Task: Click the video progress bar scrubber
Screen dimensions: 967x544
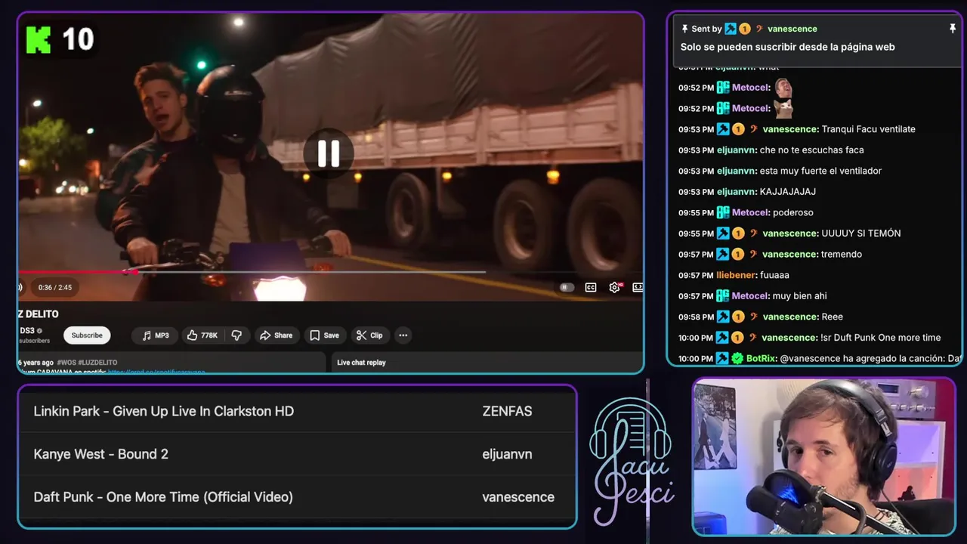Action: tap(135, 272)
